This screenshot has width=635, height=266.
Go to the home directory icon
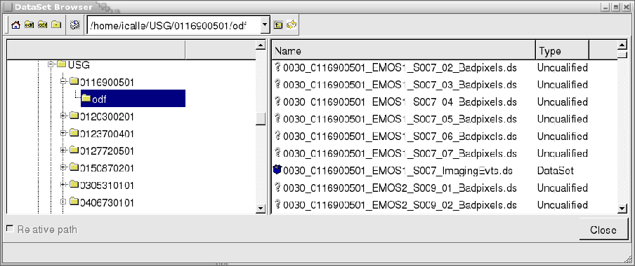point(15,25)
